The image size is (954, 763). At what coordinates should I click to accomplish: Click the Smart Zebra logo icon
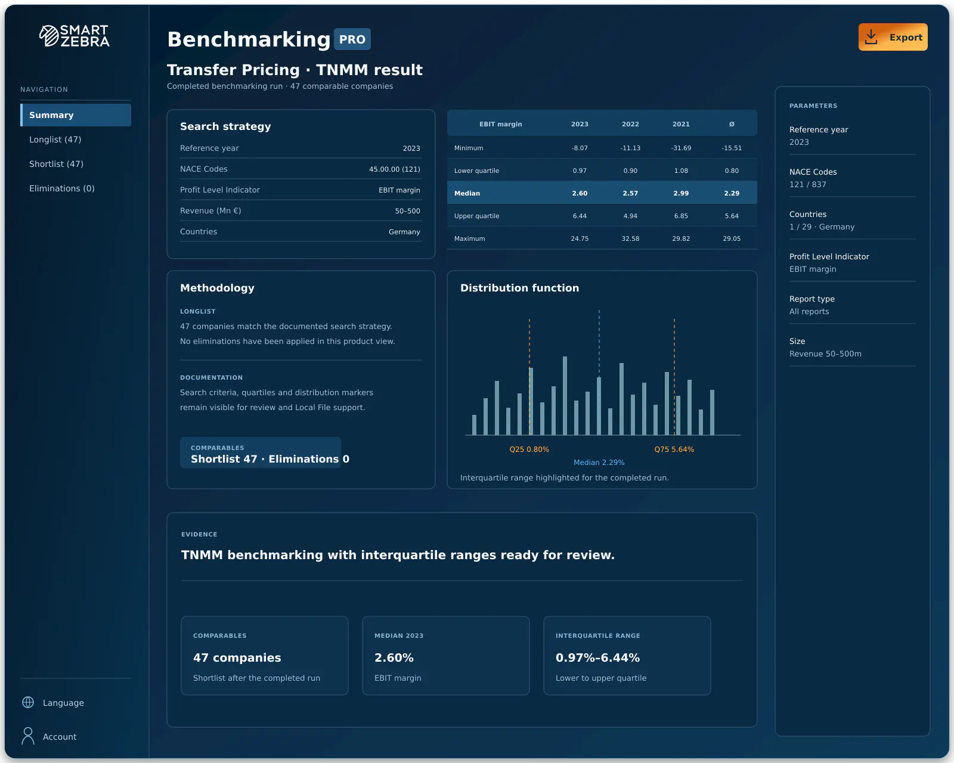(49, 36)
